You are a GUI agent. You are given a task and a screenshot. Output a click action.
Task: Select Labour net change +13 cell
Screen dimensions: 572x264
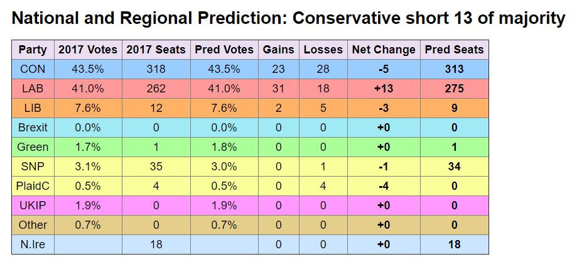pyautogui.click(x=384, y=89)
